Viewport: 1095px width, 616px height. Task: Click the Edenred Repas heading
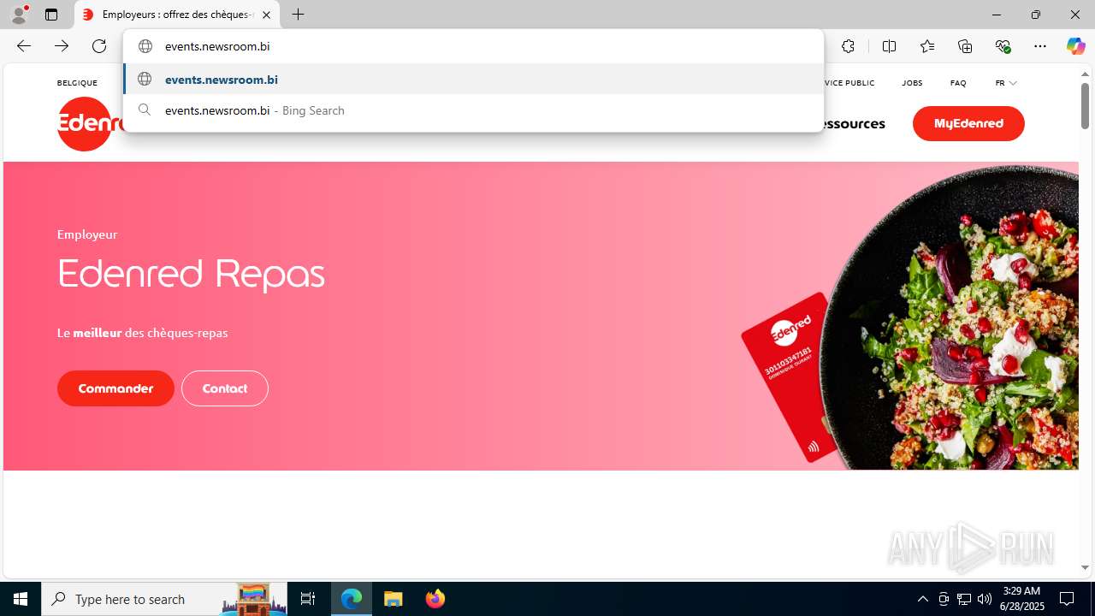click(x=191, y=274)
